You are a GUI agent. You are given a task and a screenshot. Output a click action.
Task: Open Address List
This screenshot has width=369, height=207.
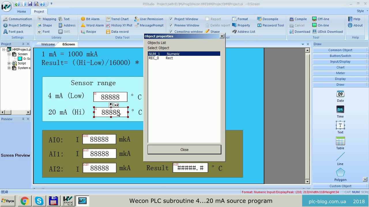[x=244, y=32]
